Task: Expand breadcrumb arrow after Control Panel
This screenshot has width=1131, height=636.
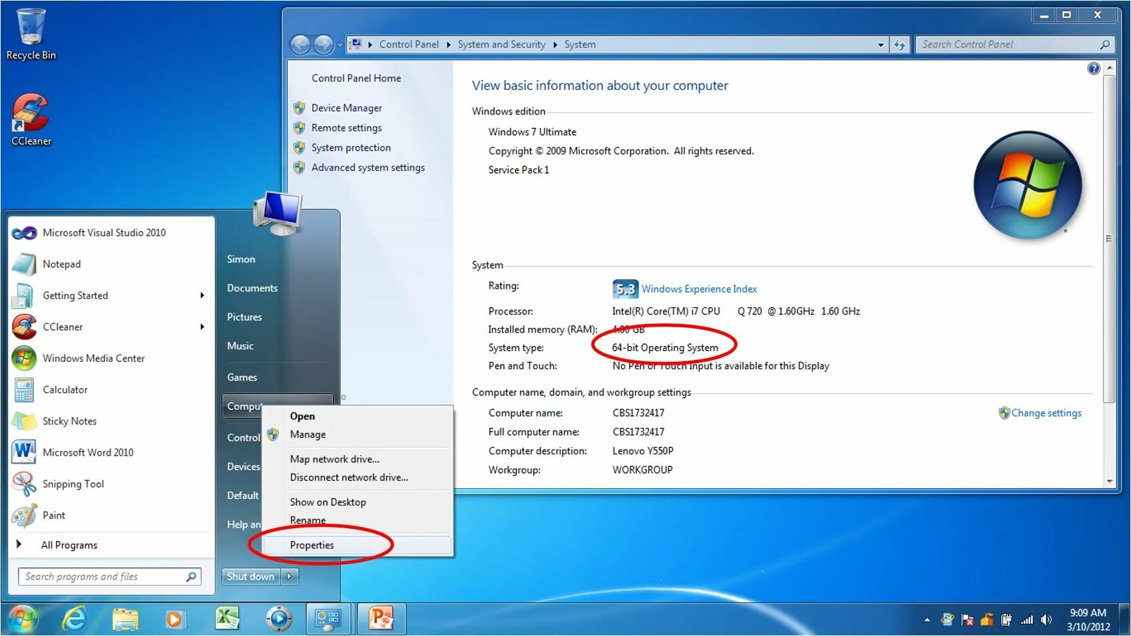Action: pos(449,45)
